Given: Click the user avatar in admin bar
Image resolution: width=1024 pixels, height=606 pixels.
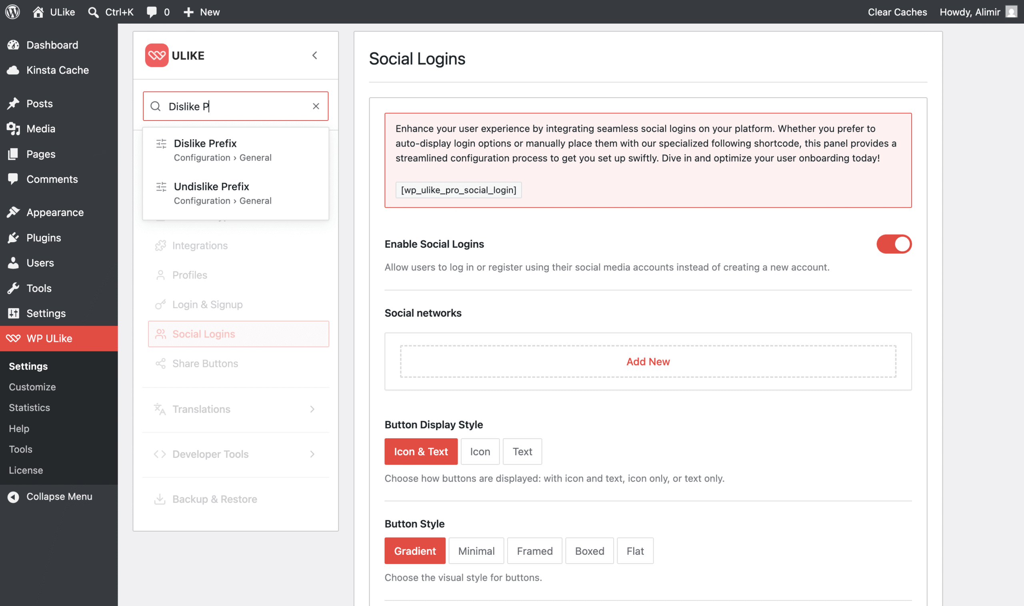Looking at the screenshot, I should (x=1011, y=12).
